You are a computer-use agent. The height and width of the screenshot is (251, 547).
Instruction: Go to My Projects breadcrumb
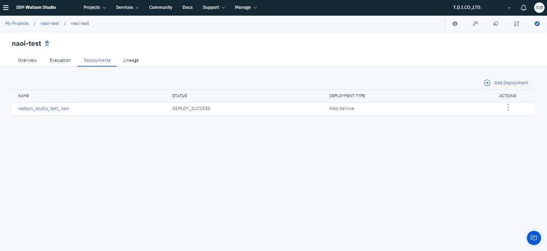tap(17, 23)
